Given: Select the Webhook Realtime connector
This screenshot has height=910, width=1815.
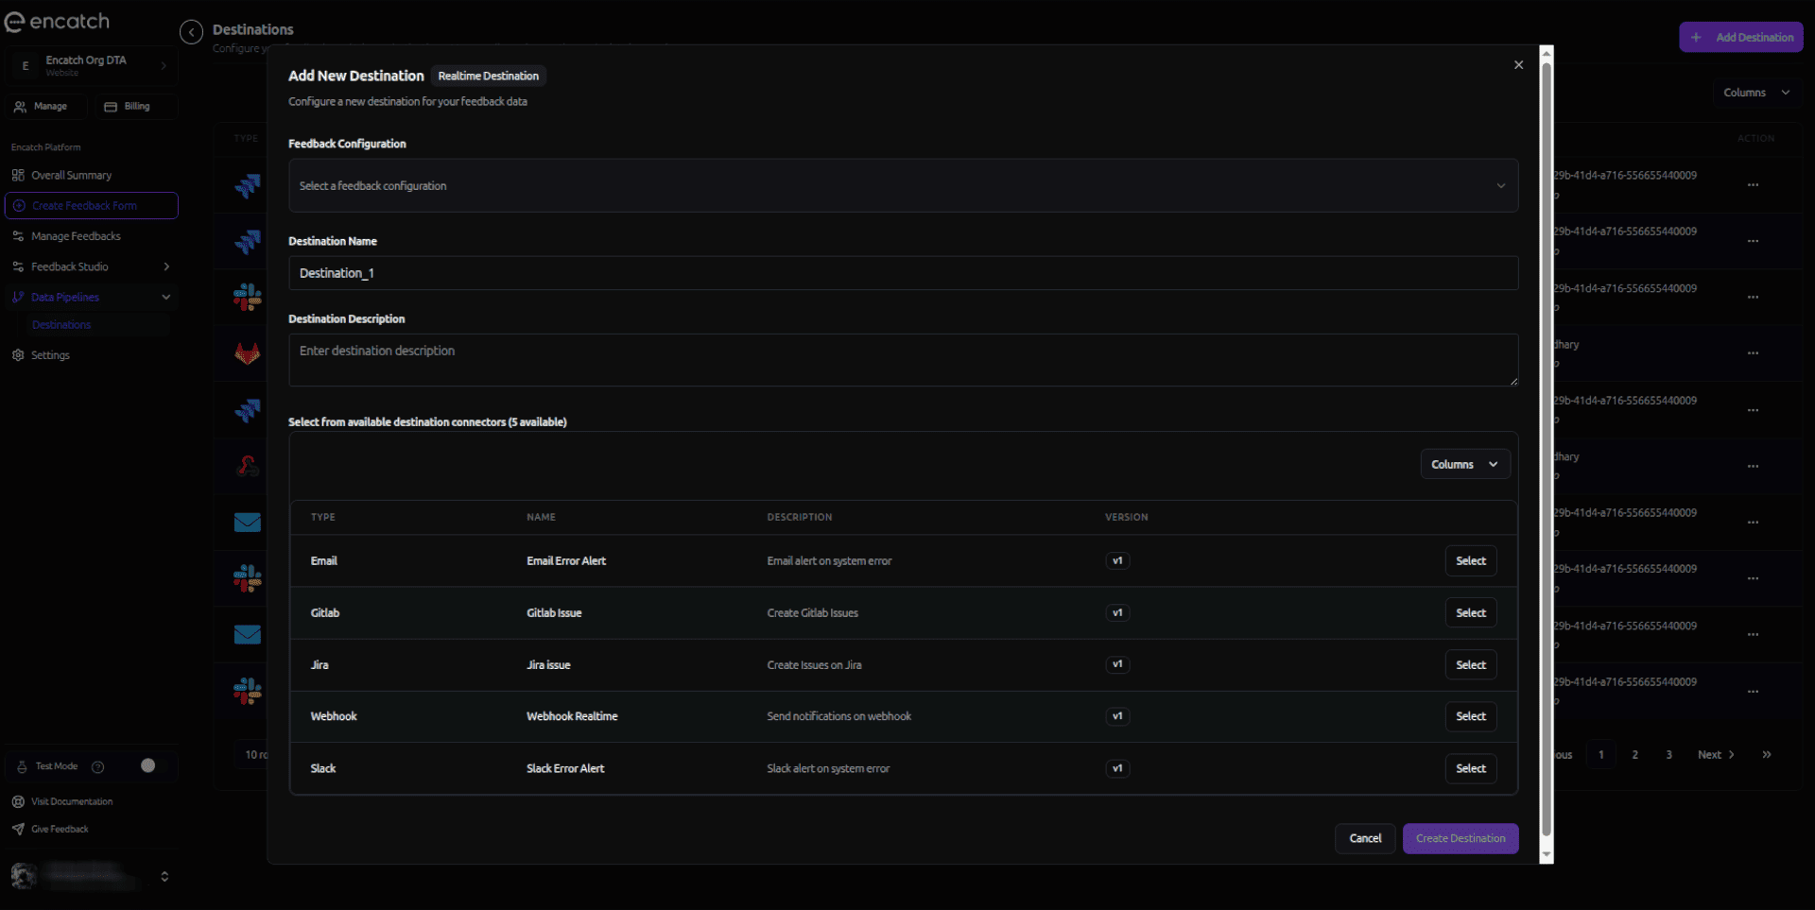Looking at the screenshot, I should [1471, 716].
